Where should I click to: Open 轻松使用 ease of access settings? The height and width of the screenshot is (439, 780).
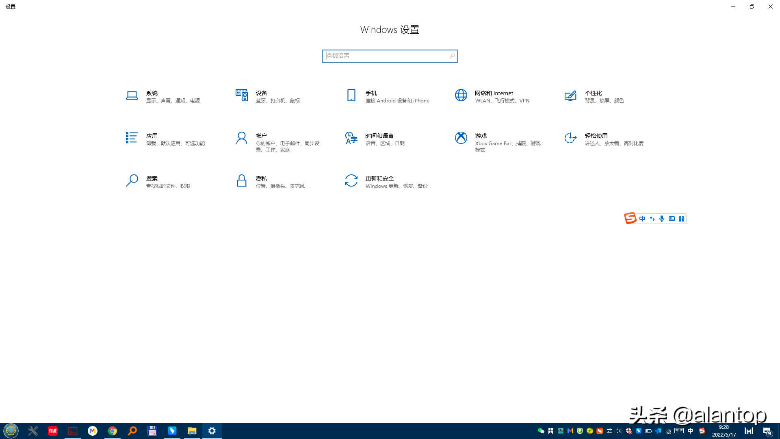604,139
